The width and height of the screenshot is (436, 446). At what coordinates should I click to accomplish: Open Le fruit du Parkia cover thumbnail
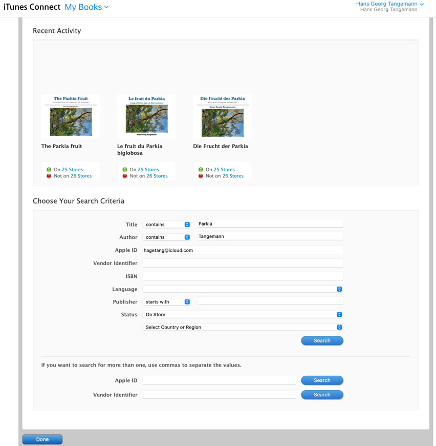tap(146, 116)
